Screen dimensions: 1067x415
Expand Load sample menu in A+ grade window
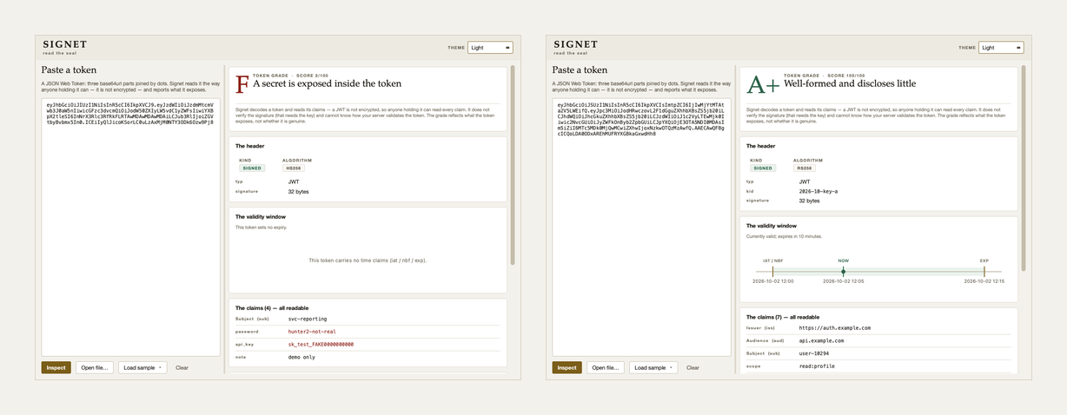[x=653, y=367]
